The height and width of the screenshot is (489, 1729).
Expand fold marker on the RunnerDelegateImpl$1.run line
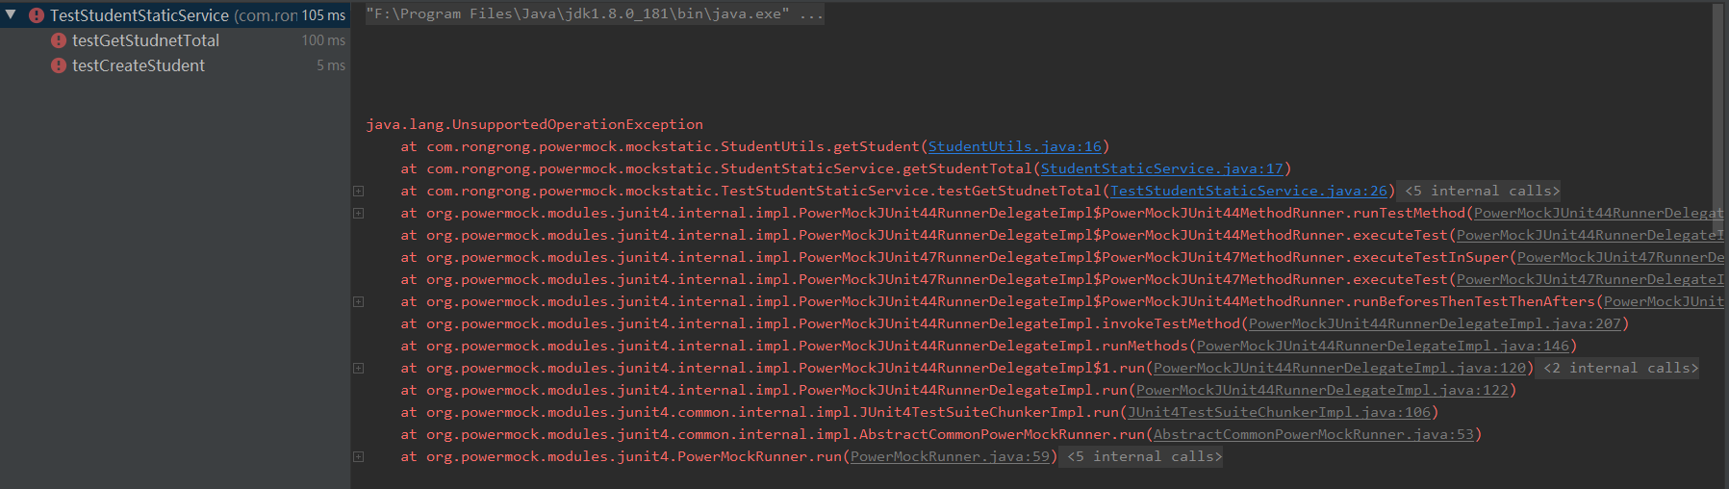pos(358,369)
